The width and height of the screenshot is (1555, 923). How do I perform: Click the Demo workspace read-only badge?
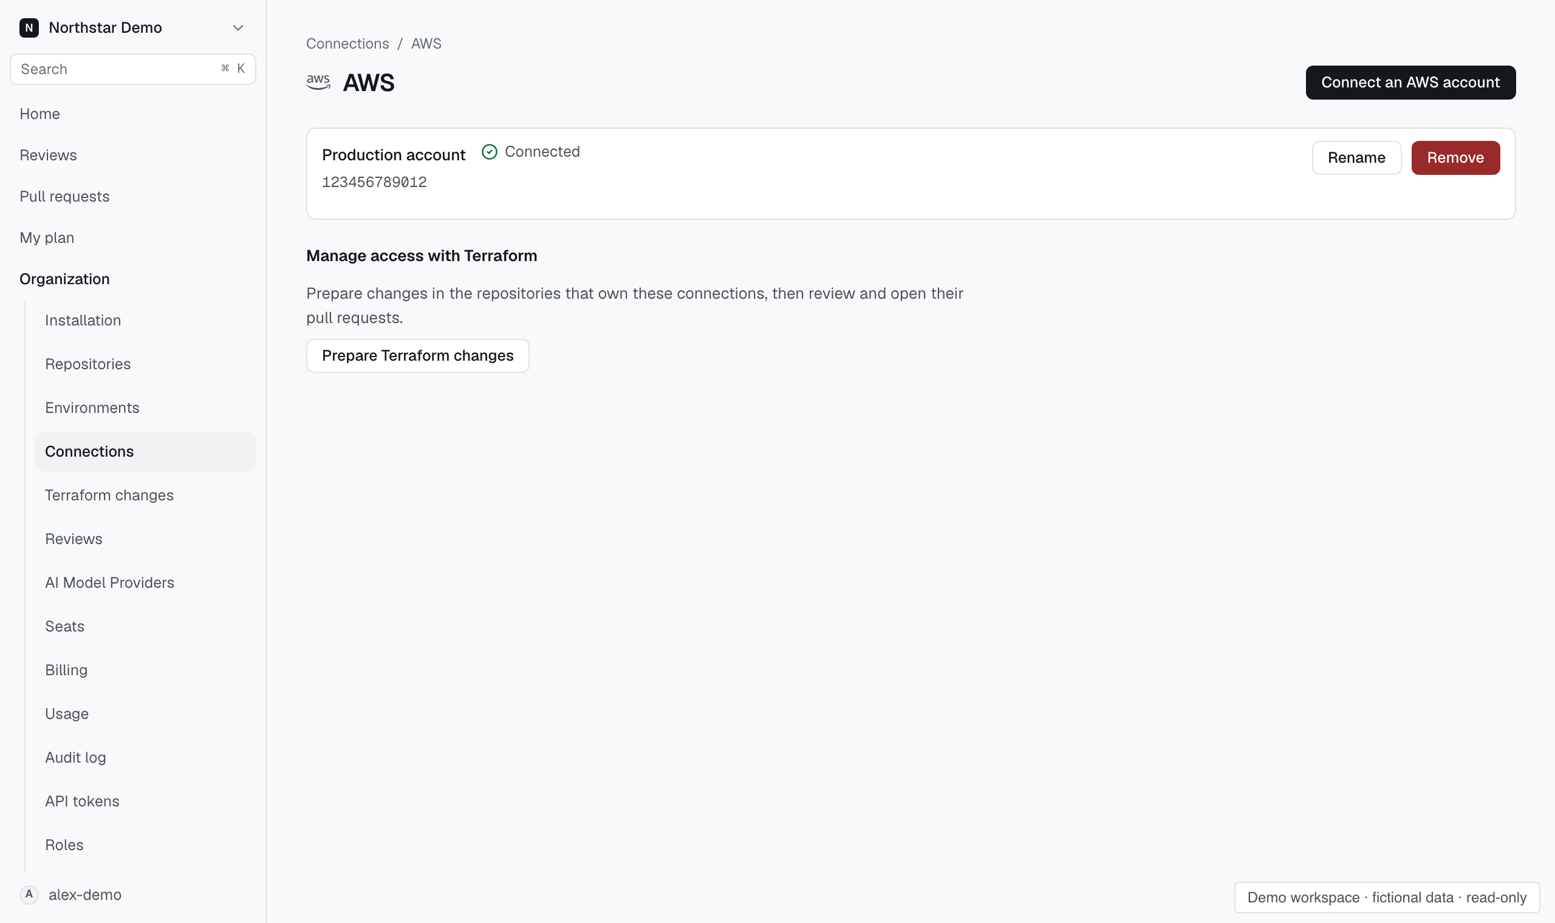tap(1386, 897)
